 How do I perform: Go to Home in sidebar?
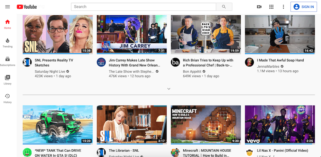(8, 24)
